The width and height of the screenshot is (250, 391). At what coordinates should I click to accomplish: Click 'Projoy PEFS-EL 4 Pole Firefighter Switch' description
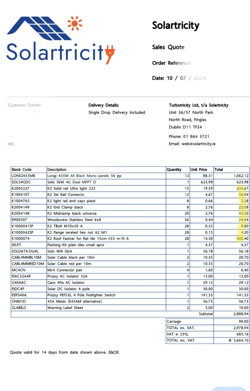pyautogui.click(x=81, y=295)
